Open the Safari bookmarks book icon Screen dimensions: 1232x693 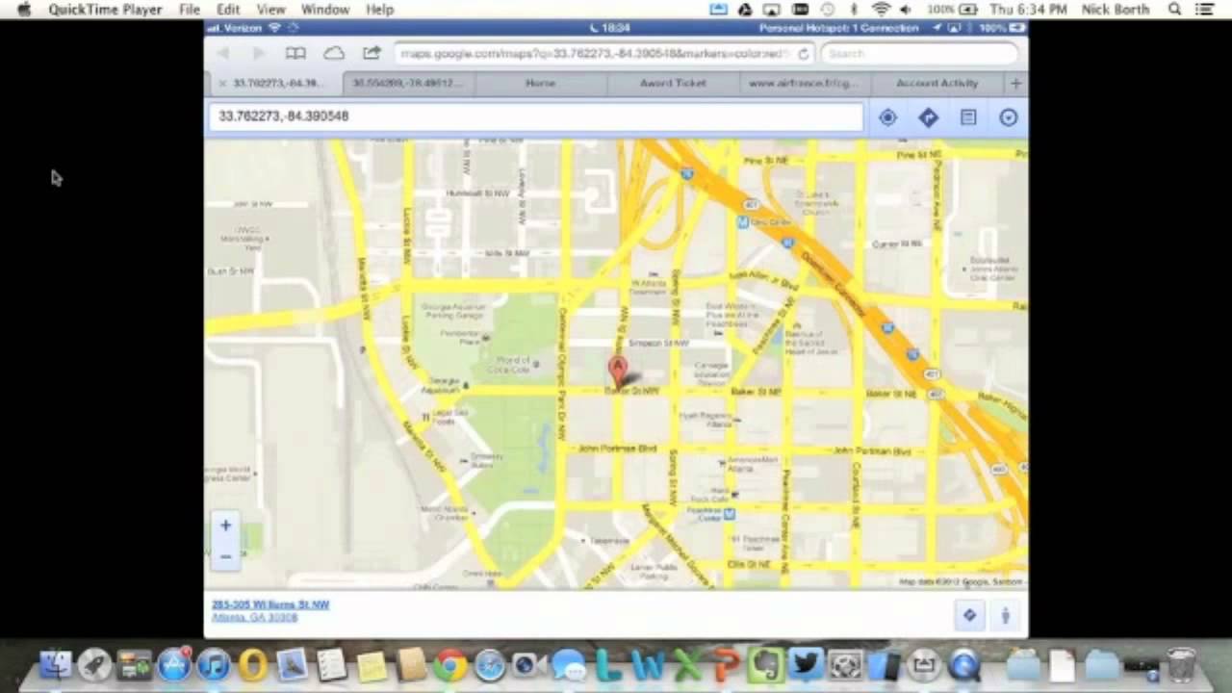point(295,54)
